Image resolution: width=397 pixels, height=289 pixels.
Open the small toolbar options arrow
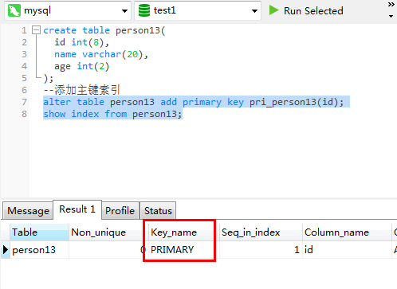391,16
